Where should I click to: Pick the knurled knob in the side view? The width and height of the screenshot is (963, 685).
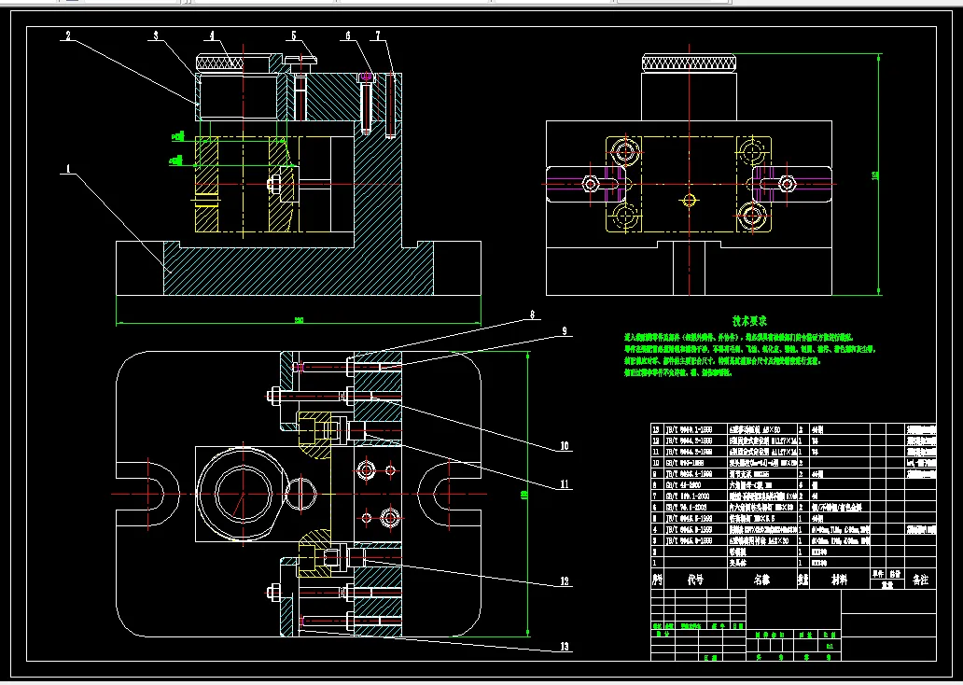pos(689,63)
